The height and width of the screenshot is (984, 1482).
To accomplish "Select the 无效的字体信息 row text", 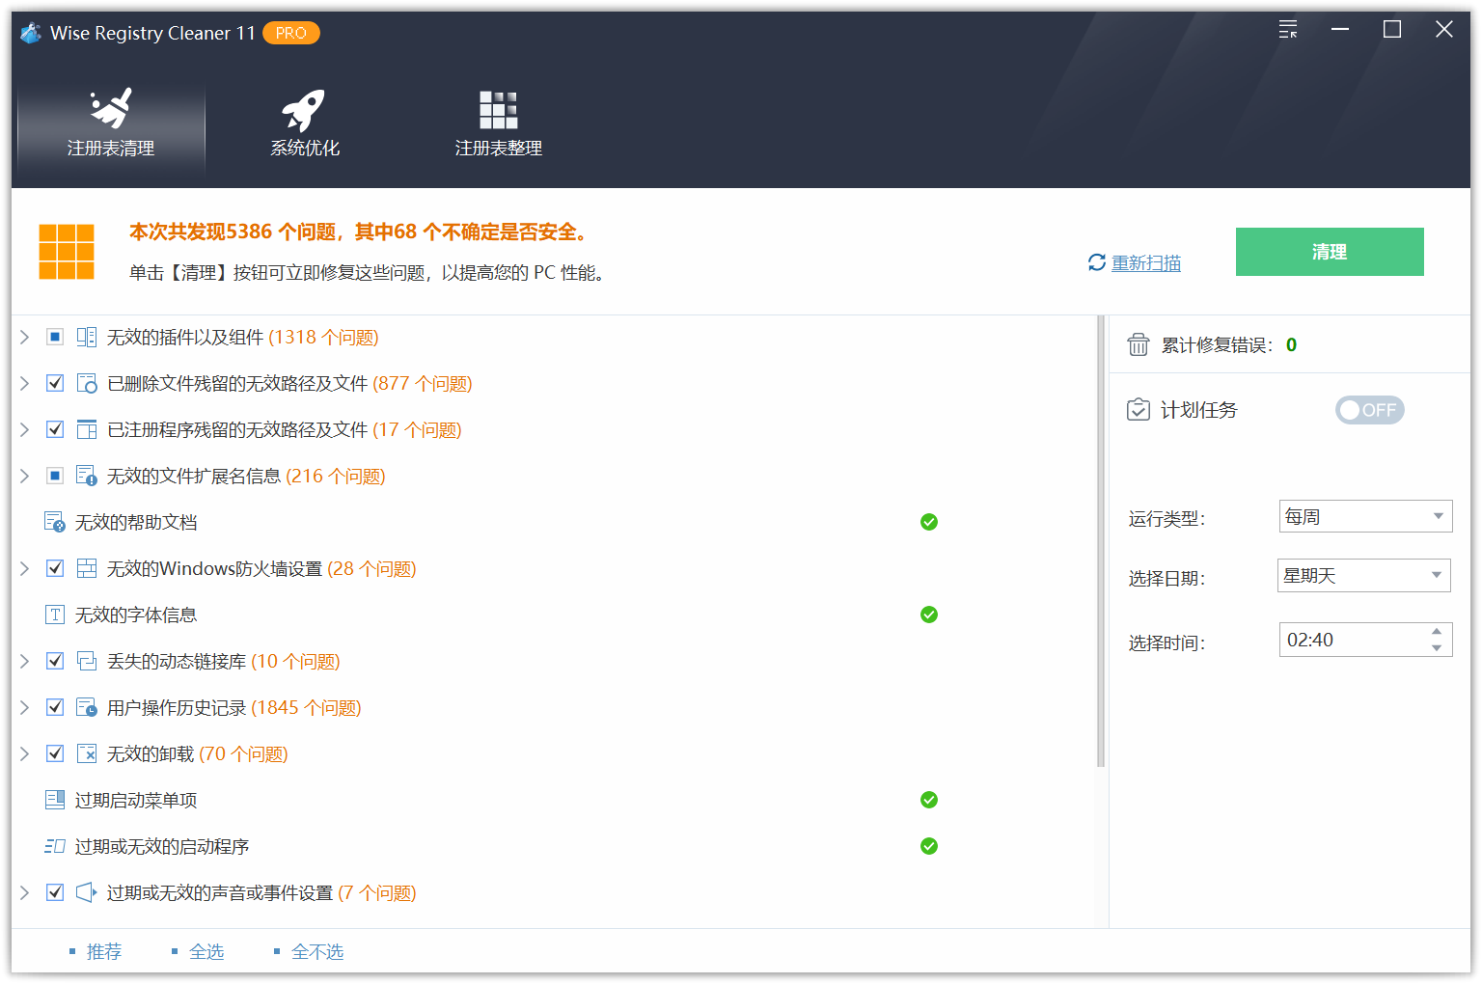I will point(136,615).
